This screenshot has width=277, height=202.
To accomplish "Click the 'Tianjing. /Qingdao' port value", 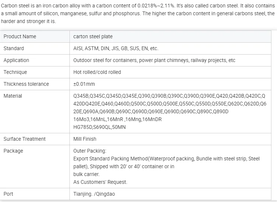I will tap(94, 194).
